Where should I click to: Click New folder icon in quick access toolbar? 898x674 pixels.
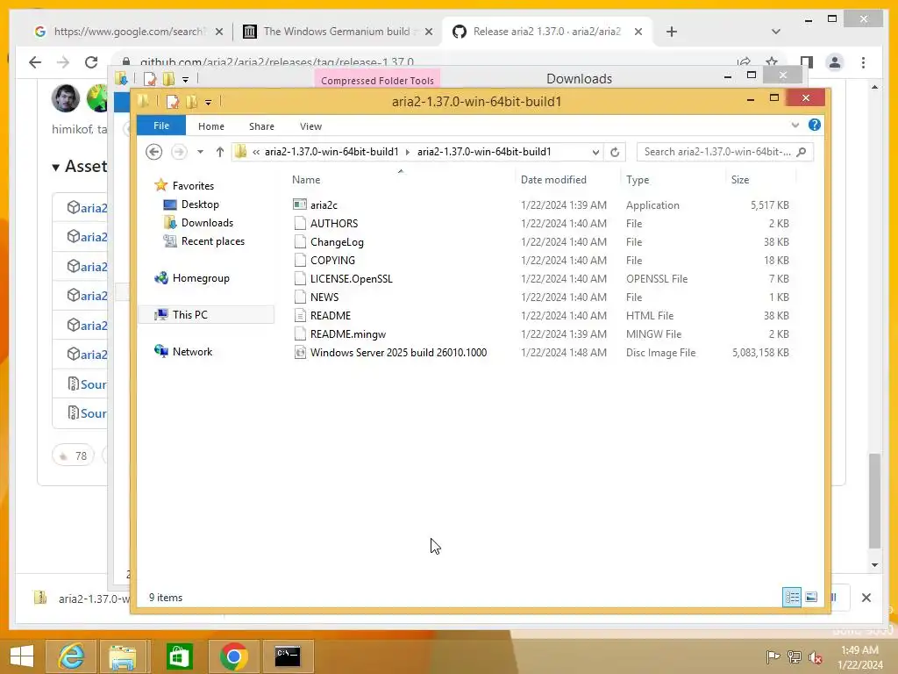click(191, 102)
